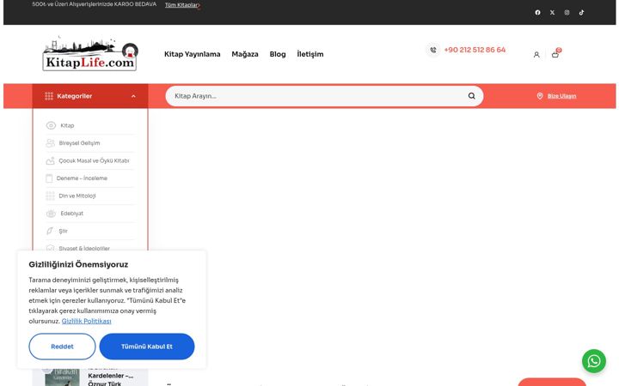Image resolution: width=619 pixels, height=386 pixels.
Task: Click the Din ve Mitoloji grid icon
Action: click(50, 196)
